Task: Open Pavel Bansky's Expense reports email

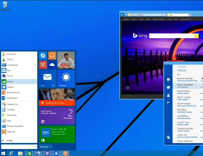Action: [188, 92]
